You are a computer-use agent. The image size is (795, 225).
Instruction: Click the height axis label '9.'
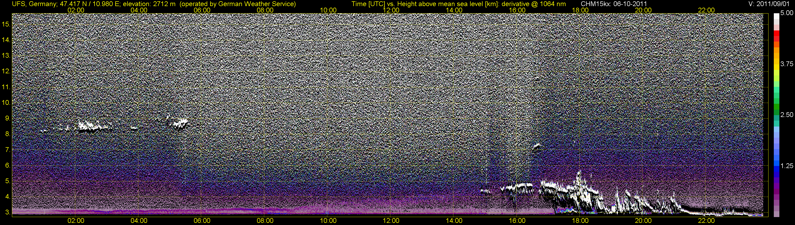(8, 118)
